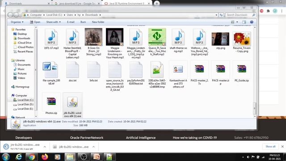Click Burn in Explorer toolbar

83,22
